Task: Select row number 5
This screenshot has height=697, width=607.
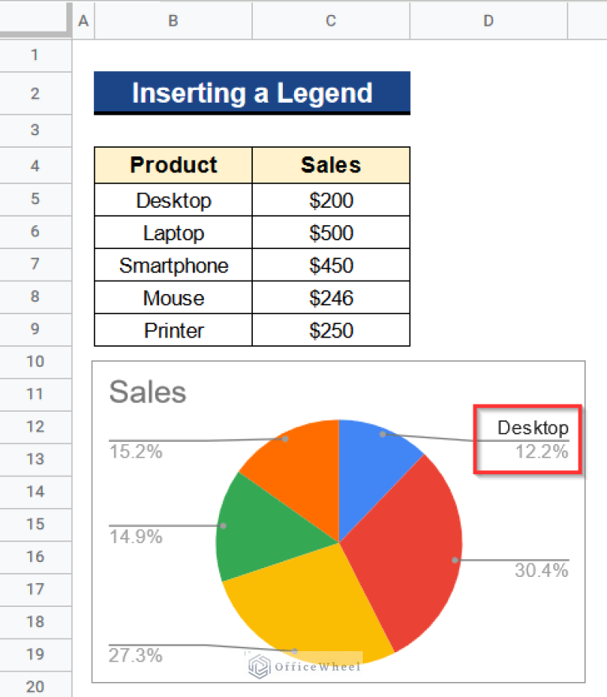Action: tap(36, 200)
